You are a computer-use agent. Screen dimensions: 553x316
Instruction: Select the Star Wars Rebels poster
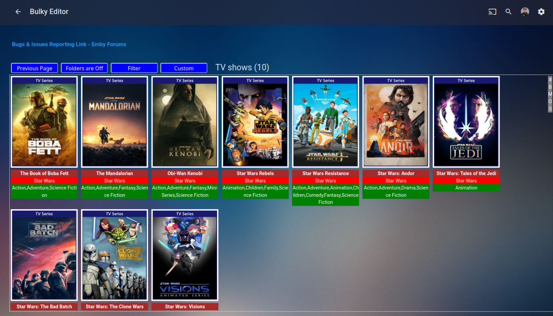(x=255, y=121)
